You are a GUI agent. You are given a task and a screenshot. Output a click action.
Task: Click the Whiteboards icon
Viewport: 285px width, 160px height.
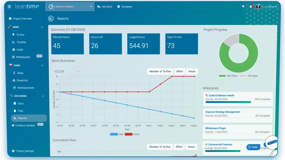13,57
